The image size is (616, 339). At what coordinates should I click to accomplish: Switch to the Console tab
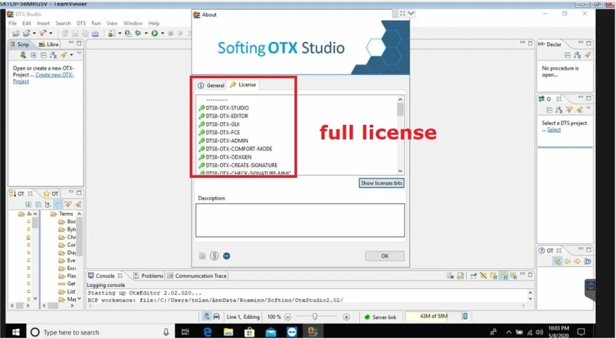pyautogui.click(x=105, y=276)
